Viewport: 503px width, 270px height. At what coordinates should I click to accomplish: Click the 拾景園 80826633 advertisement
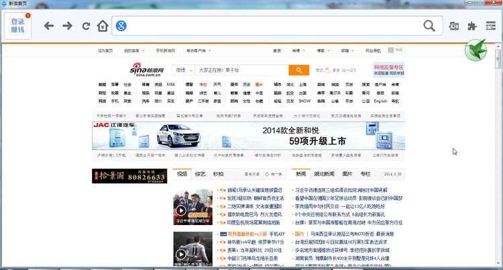click(x=129, y=176)
